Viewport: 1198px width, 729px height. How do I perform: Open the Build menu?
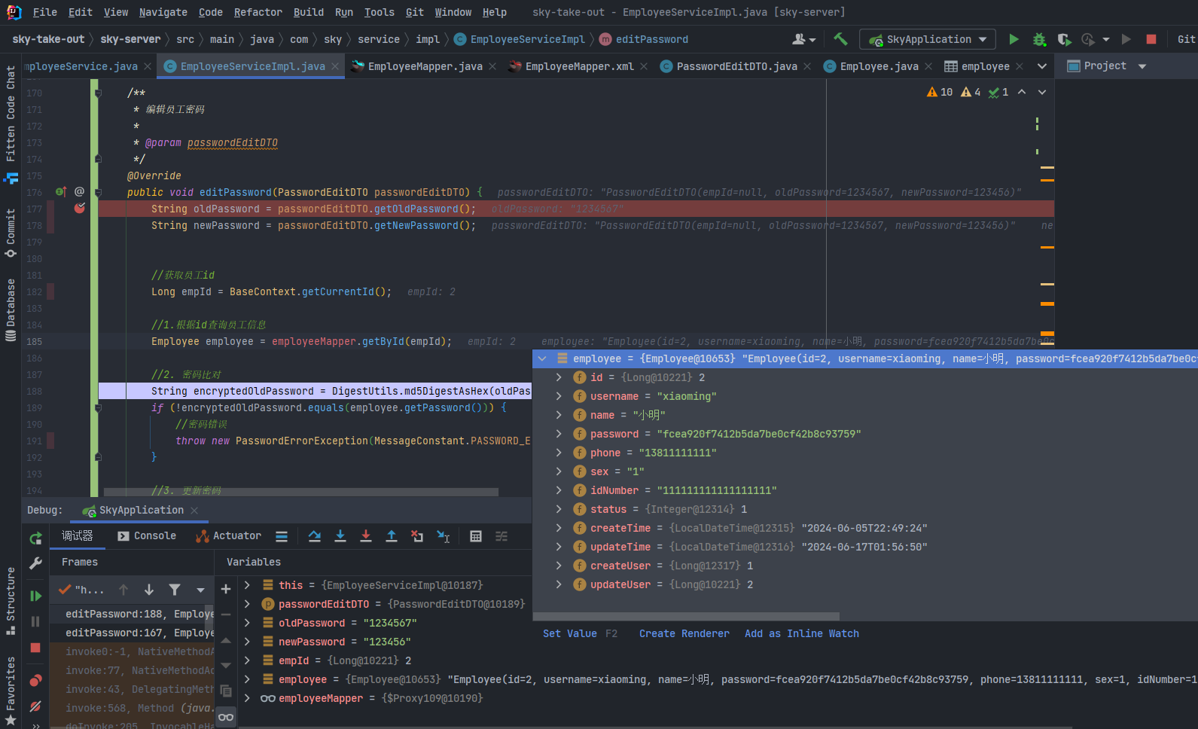[x=309, y=12]
